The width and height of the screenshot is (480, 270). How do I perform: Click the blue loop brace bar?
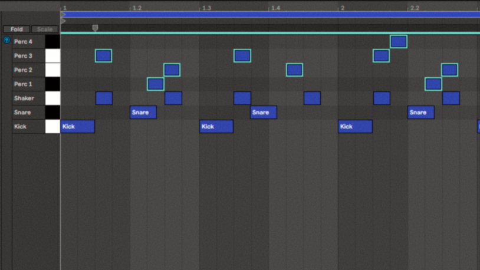pyautogui.click(x=270, y=14)
